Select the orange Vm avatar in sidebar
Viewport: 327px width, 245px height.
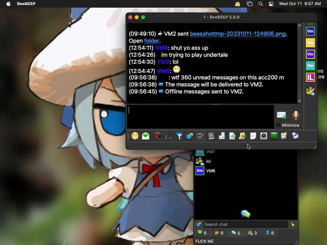(x=310, y=43)
